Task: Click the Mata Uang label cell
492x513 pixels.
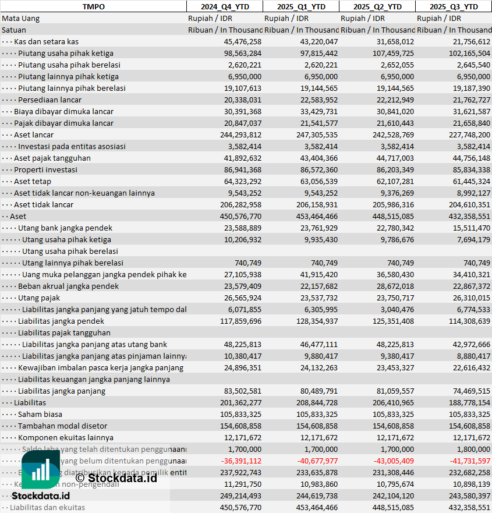Action: (x=21, y=18)
